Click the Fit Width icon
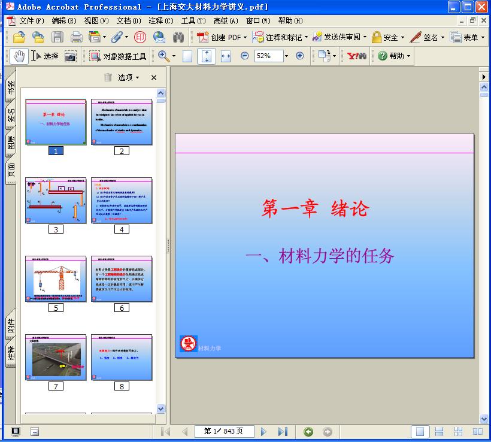This screenshot has height=442, width=491. (x=226, y=56)
